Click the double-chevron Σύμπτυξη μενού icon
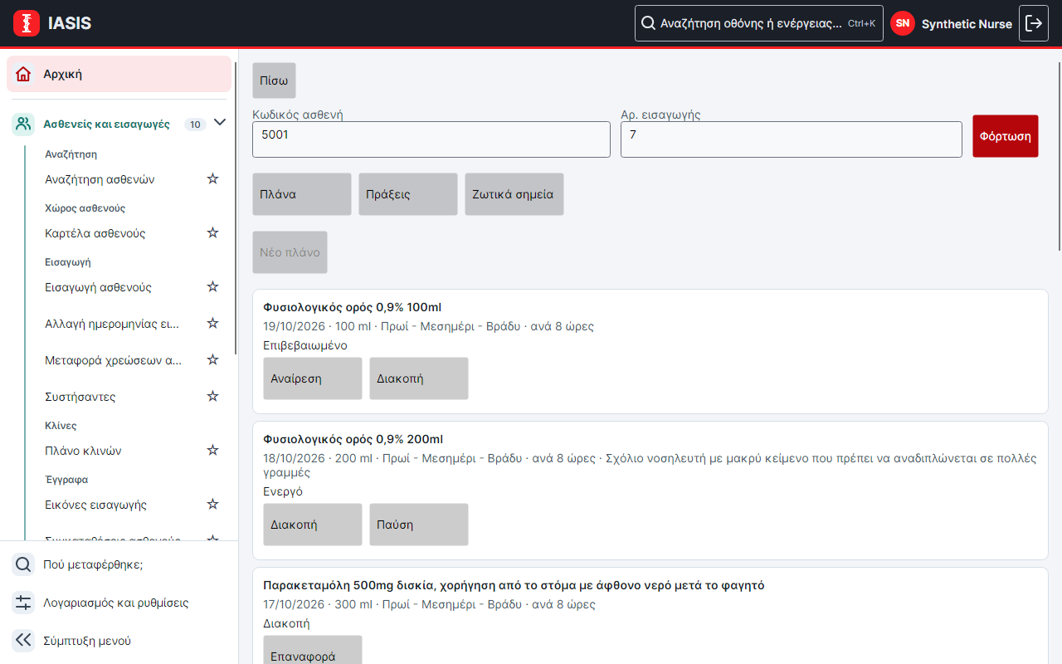This screenshot has width=1062, height=664. coord(23,641)
